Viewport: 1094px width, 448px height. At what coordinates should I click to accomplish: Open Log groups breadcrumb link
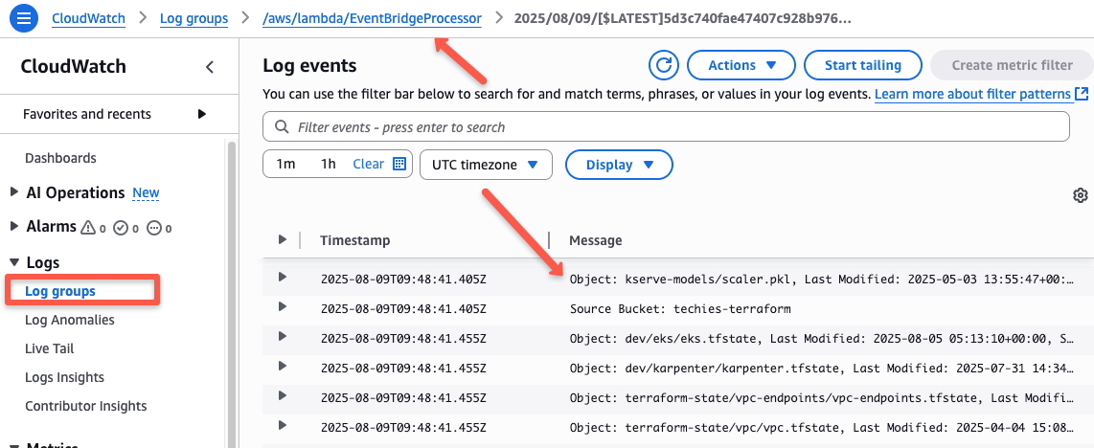tap(194, 18)
